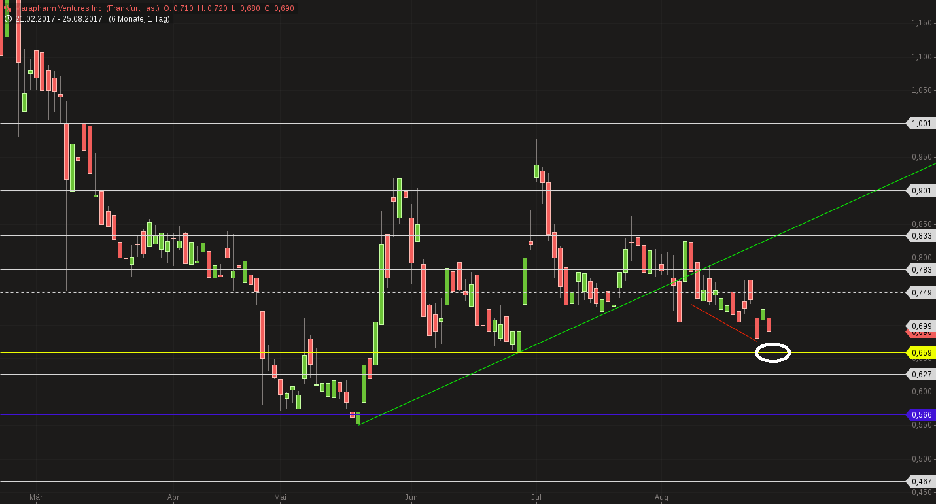Click the yellow 0,659 price label
This screenshot has height=504, width=936.
click(x=921, y=353)
